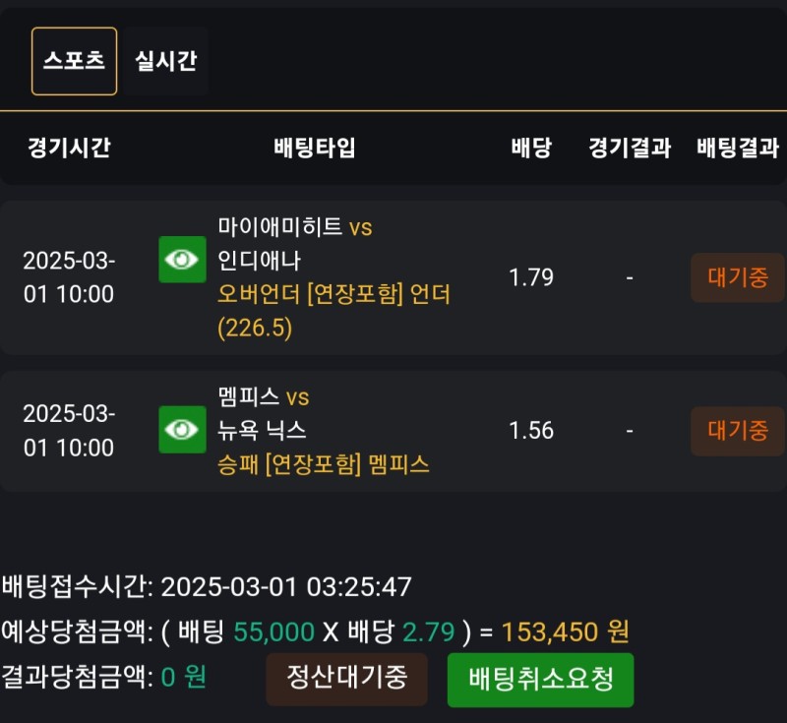Click the 153,450 원 expected payout amount
The width and height of the screenshot is (787, 723).
coord(565,632)
